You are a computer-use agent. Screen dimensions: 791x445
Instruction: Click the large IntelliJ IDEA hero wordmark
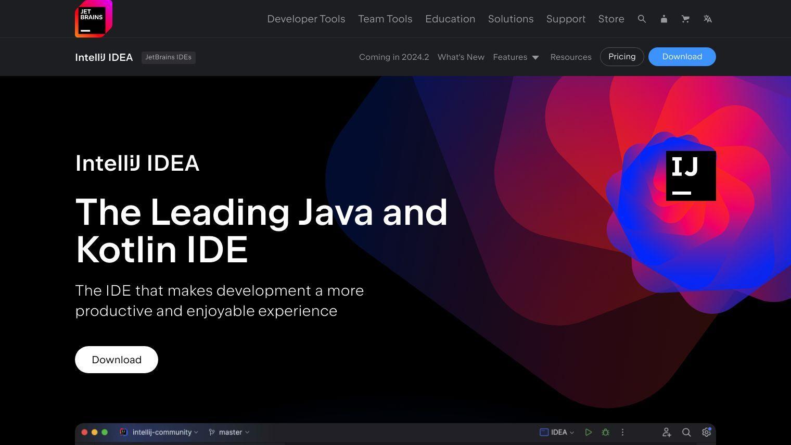(x=137, y=163)
